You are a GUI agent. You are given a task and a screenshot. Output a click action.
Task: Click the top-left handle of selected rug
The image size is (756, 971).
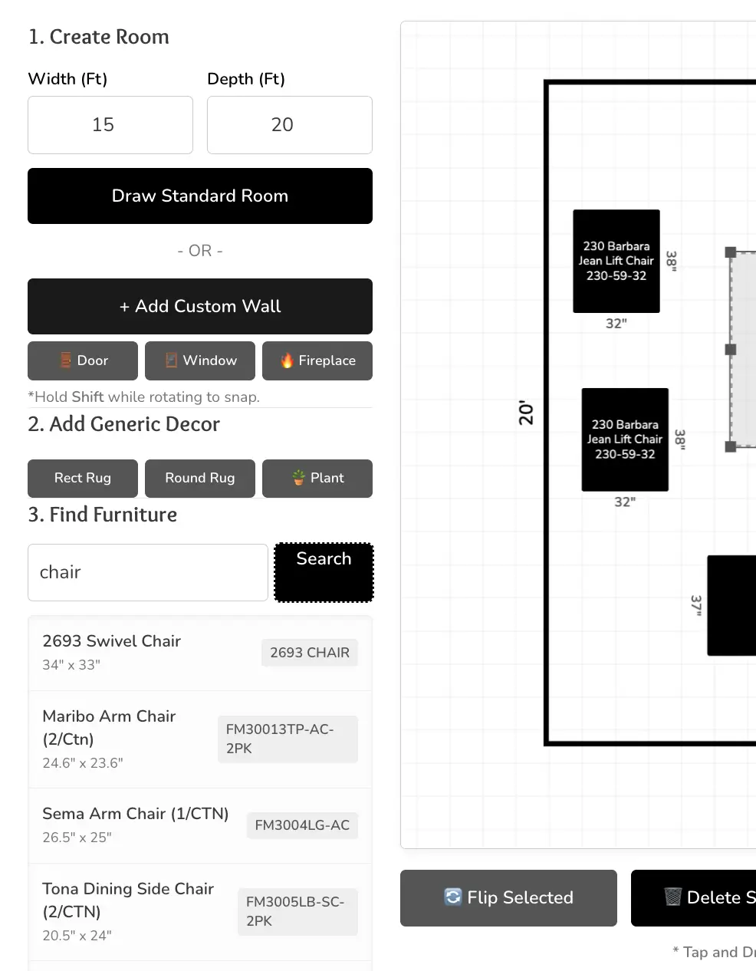tap(731, 252)
